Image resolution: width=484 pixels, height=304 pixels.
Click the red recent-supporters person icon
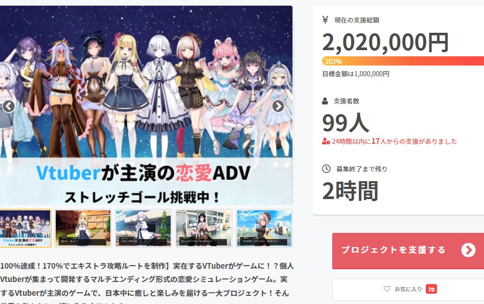click(x=326, y=141)
